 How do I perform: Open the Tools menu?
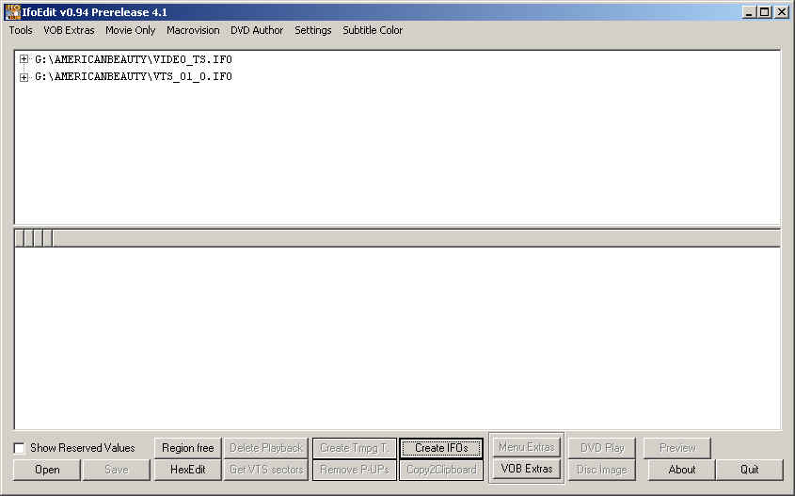click(21, 30)
